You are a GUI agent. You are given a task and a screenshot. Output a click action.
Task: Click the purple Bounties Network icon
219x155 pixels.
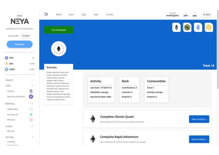tap(31, 96)
